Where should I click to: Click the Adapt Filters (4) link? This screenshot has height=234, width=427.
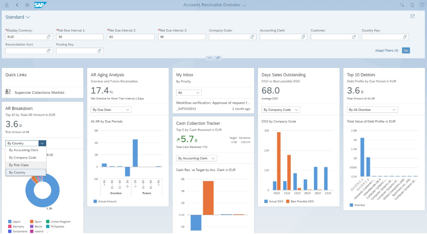tap(387, 51)
